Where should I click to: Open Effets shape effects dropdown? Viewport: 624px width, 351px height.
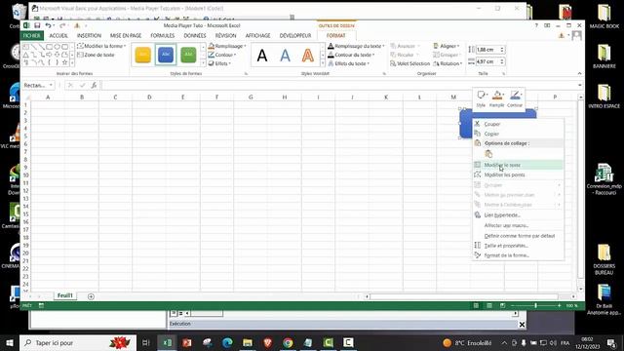point(219,63)
